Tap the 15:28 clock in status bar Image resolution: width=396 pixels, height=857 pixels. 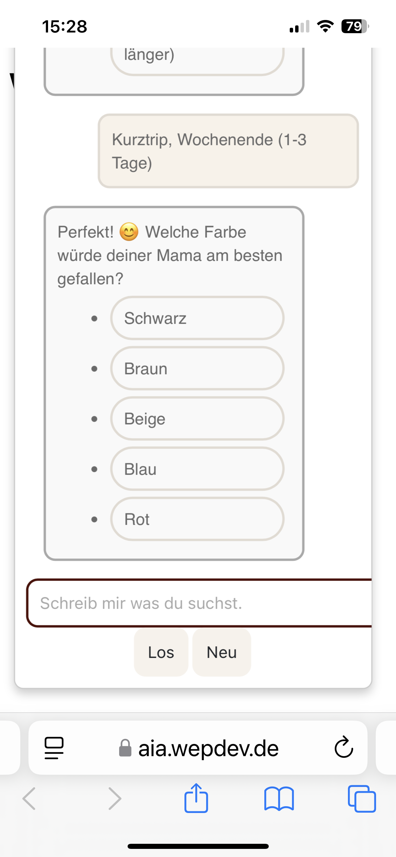point(65,26)
